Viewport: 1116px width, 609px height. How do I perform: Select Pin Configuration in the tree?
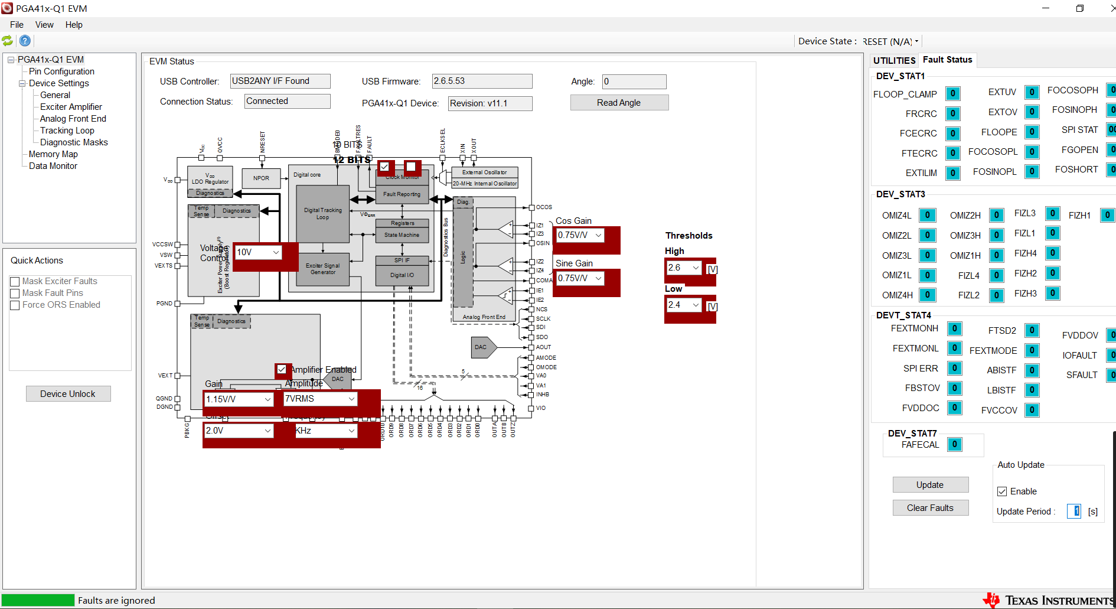tap(61, 71)
